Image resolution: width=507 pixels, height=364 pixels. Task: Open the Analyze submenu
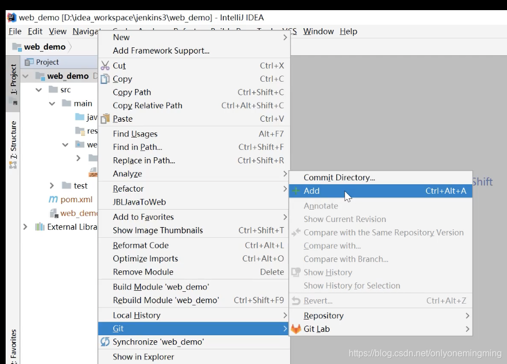tap(194, 174)
